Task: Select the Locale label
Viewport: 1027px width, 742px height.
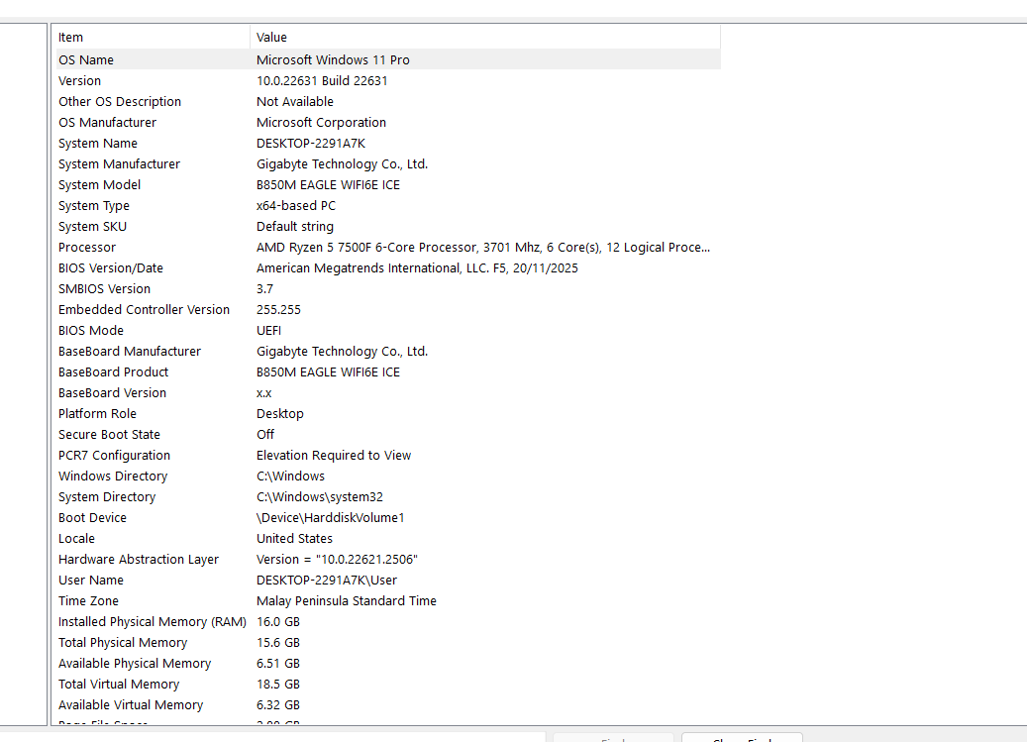Action: [x=76, y=539]
